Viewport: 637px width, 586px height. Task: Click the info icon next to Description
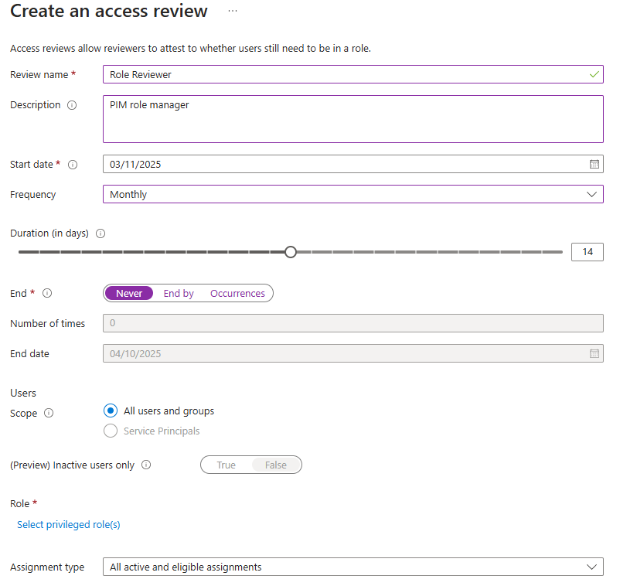(72, 105)
